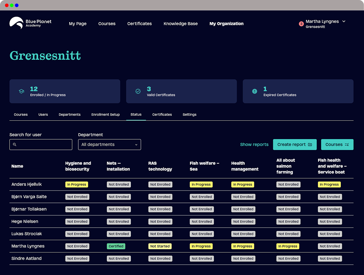
Task: Select user Anders Hjellvik
Action: (27, 184)
